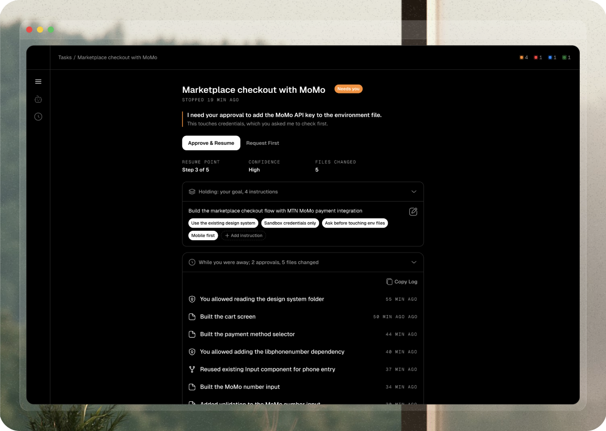The height and width of the screenshot is (431, 606).
Task: Select the Ask before touching env files chip
Action: tap(355, 223)
